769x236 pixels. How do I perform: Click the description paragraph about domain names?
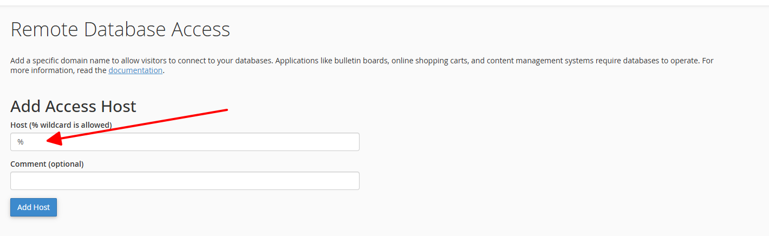pyautogui.click(x=362, y=65)
